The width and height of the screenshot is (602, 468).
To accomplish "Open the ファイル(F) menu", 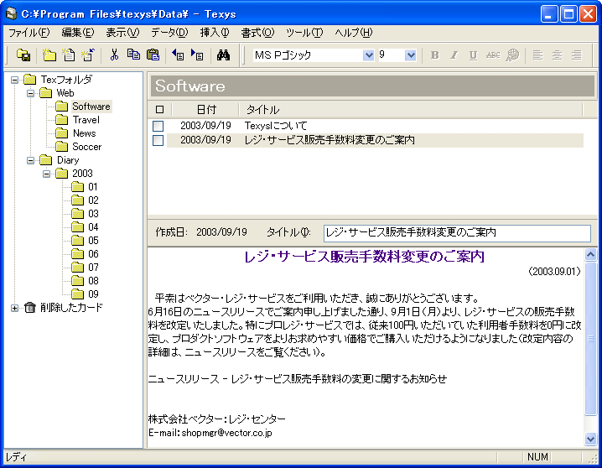I will coord(29,33).
